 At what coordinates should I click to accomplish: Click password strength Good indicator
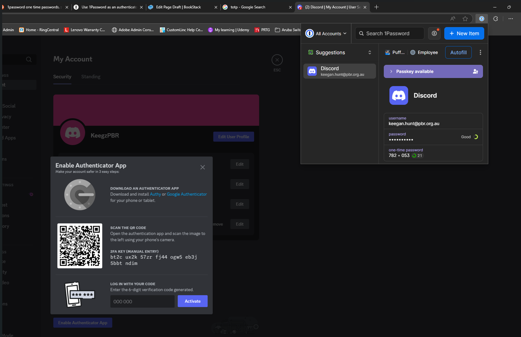click(469, 137)
